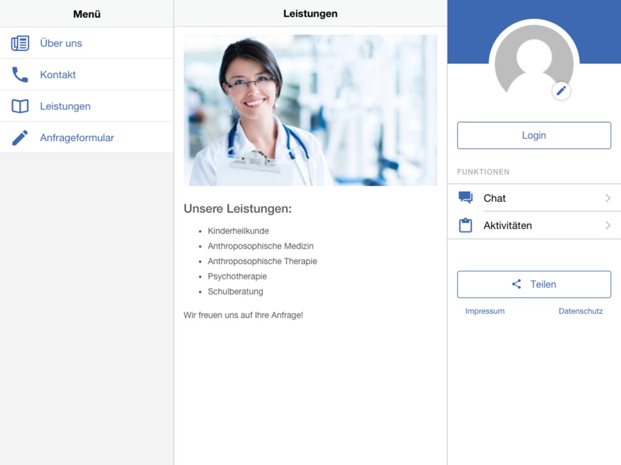Expand the Aktivitäten row chevron

click(607, 226)
